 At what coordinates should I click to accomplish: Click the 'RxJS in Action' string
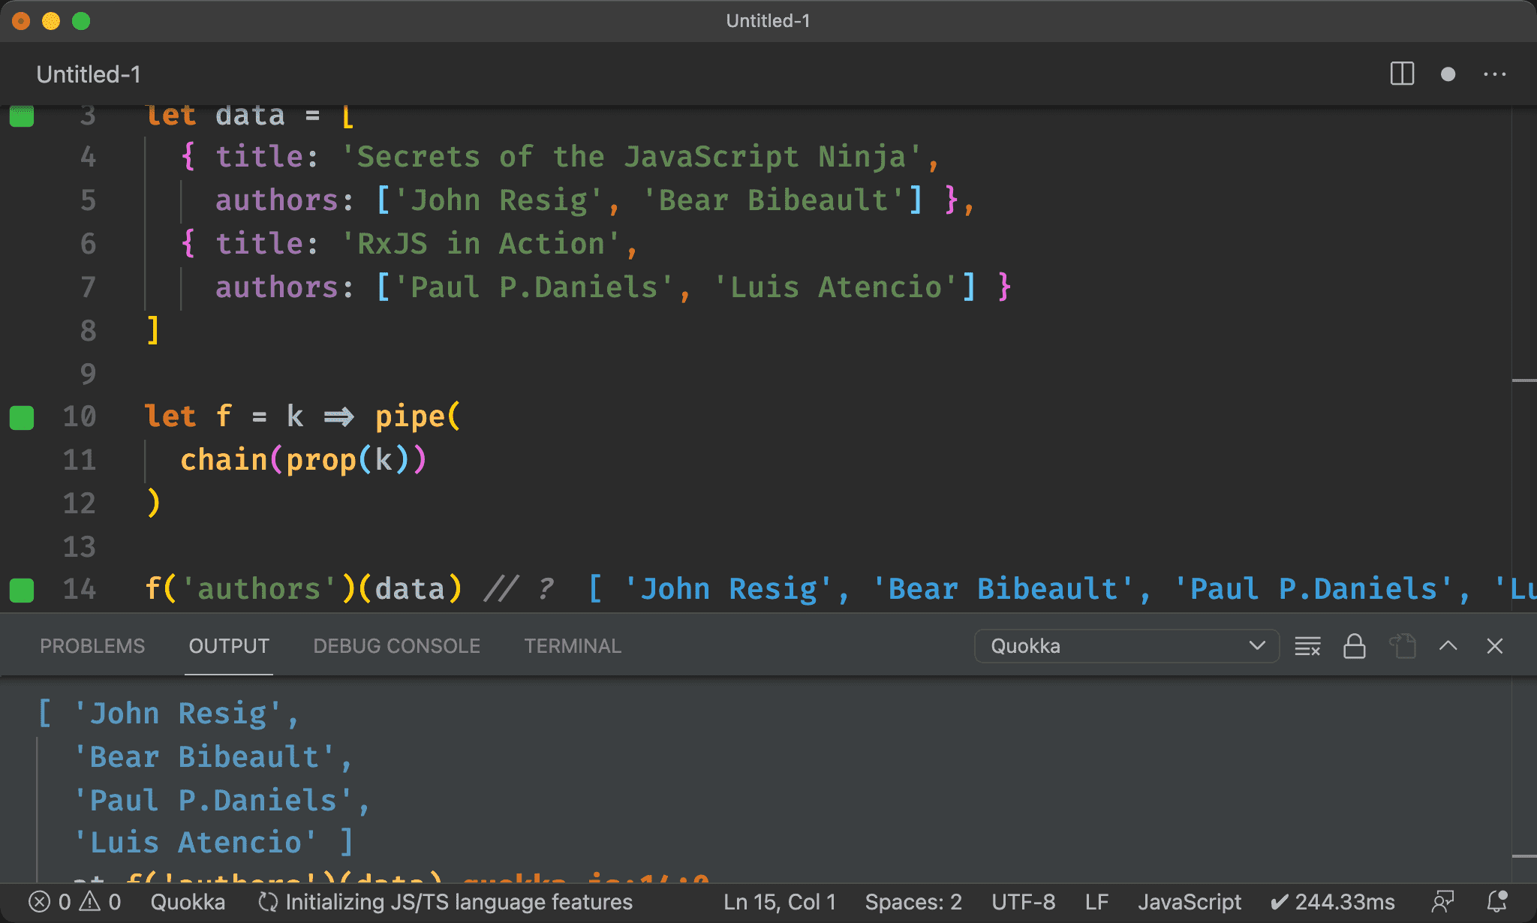pos(481,244)
